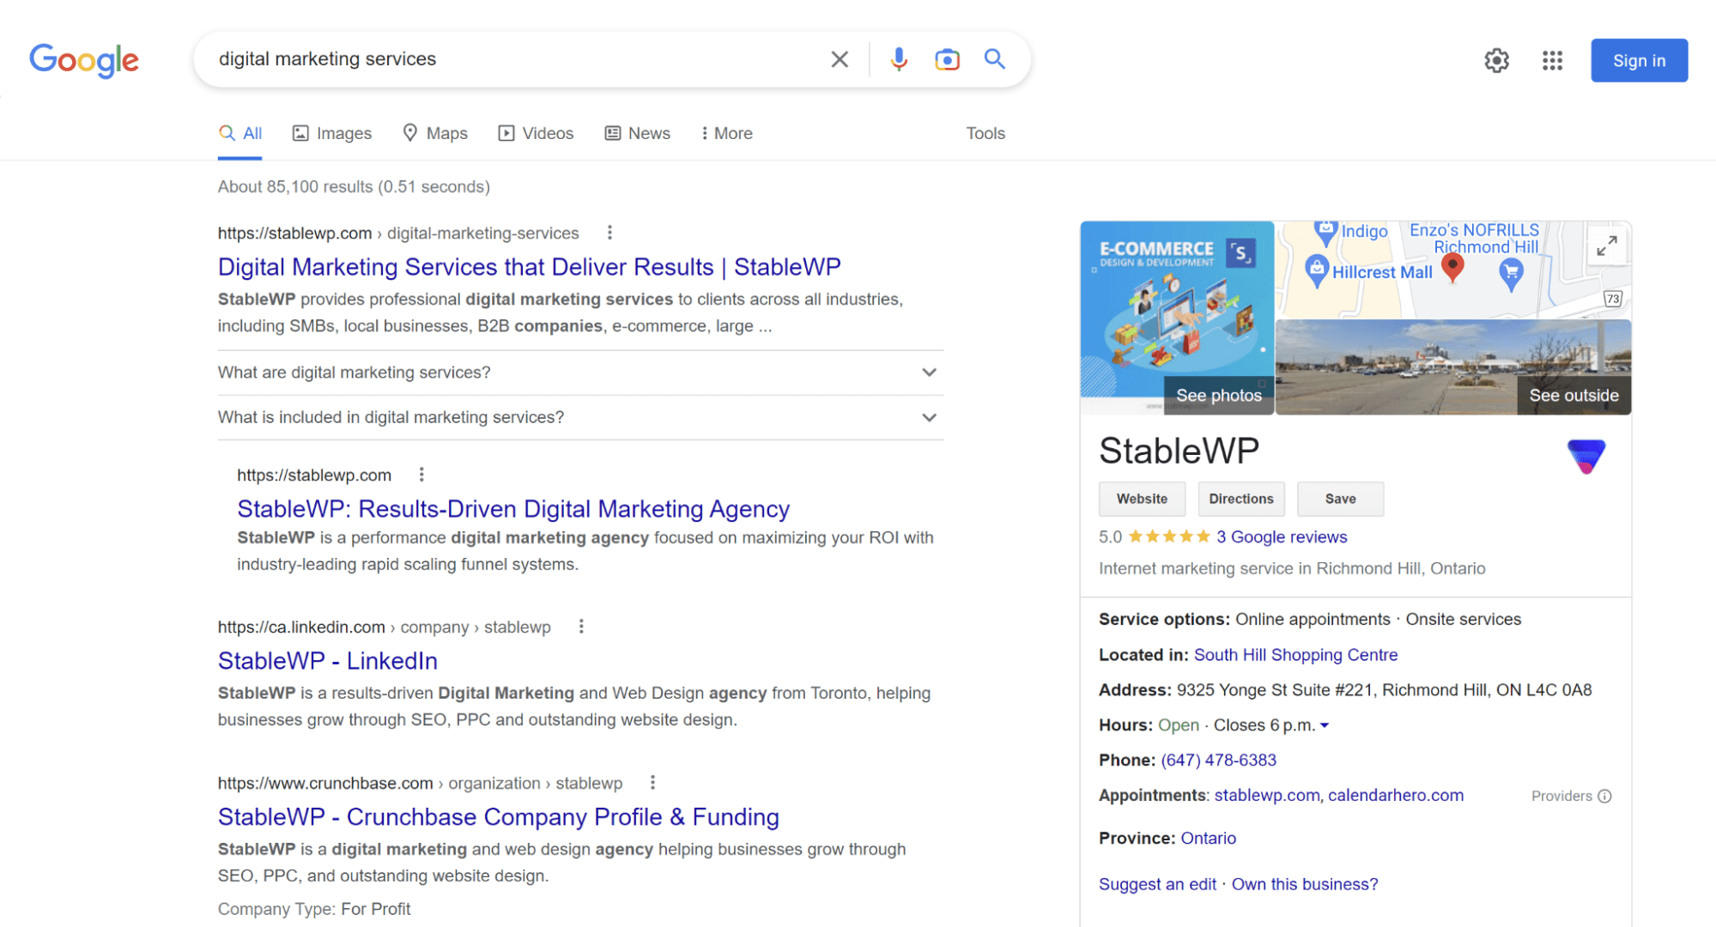Viewport: 1716px width, 927px height.
Task: Click the Tools search options menu item
Action: [985, 134]
